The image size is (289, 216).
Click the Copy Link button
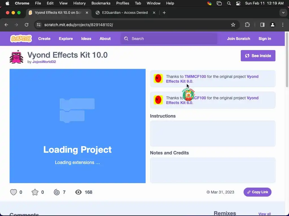[257, 192]
